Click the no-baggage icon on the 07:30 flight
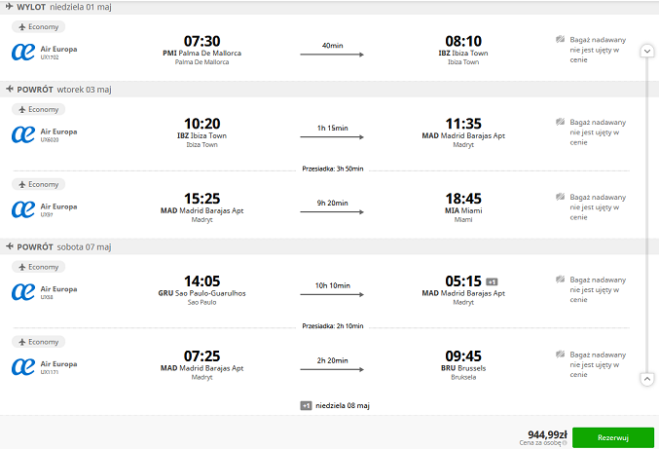Image resolution: width=659 pixels, height=449 pixels. pyautogui.click(x=560, y=39)
